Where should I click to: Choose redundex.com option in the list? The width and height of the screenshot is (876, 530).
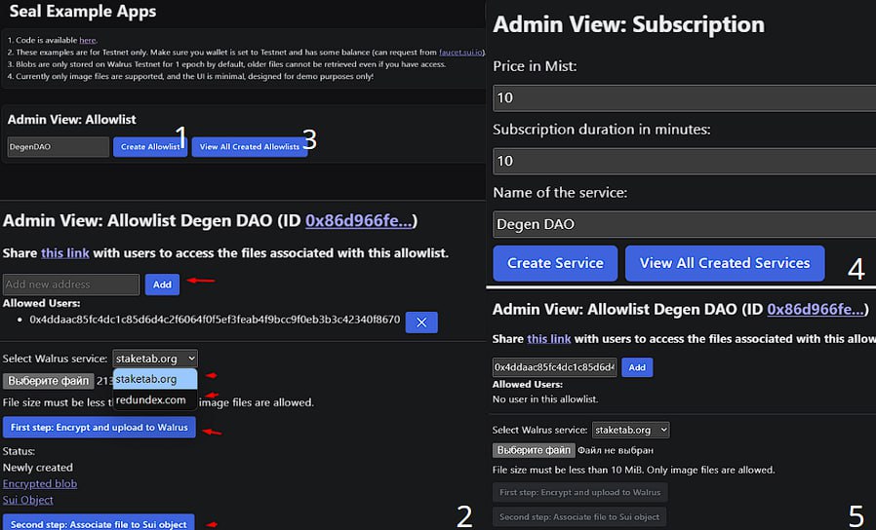click(155, 400)
